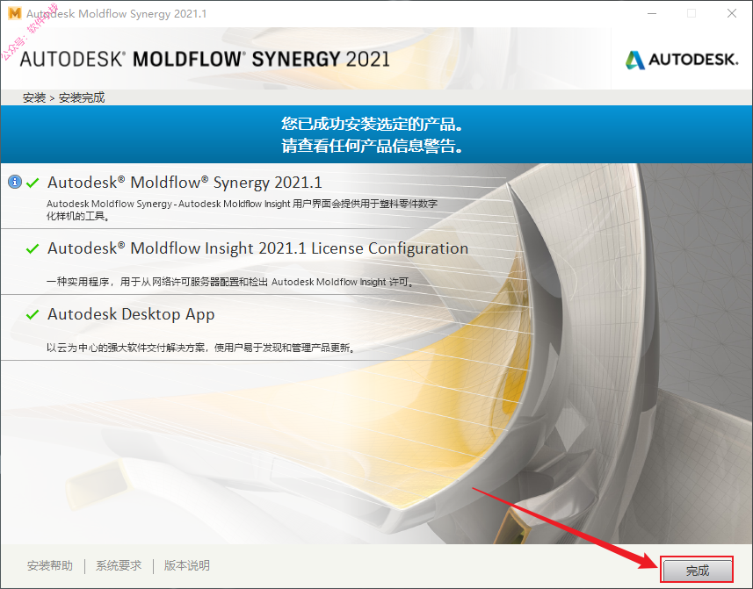Click the green checkmark next to License Configuration
Screen dimensions: 753x589
(x=33, y=248)
